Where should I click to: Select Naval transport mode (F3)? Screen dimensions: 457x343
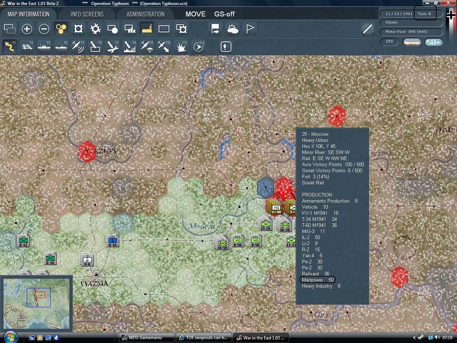coord(44,46)
